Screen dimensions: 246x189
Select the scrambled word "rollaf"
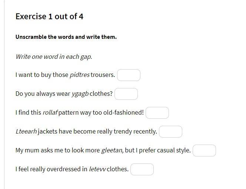(50, 113)
